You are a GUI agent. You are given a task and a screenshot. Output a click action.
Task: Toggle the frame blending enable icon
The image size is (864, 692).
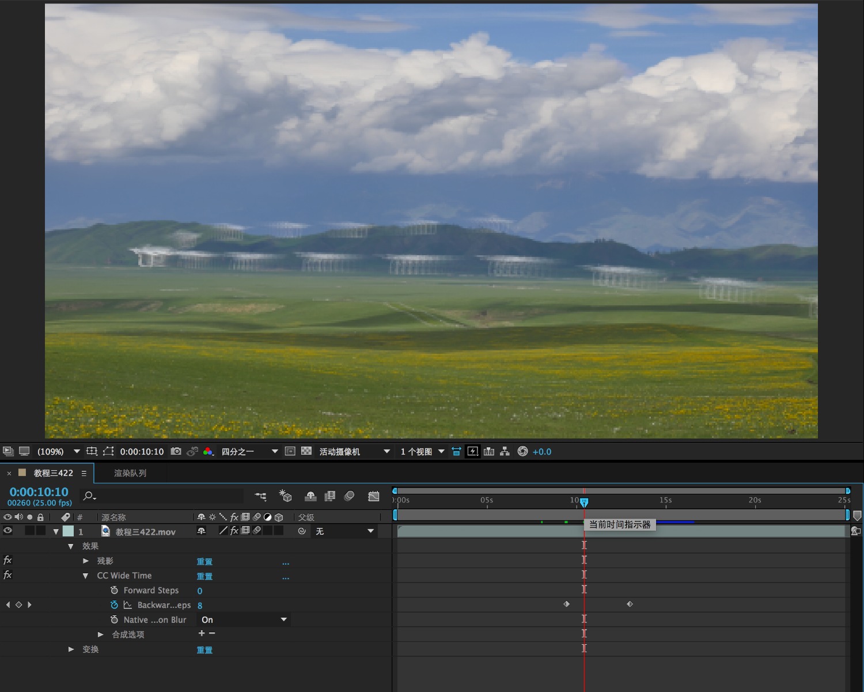[x=330, y=496]
